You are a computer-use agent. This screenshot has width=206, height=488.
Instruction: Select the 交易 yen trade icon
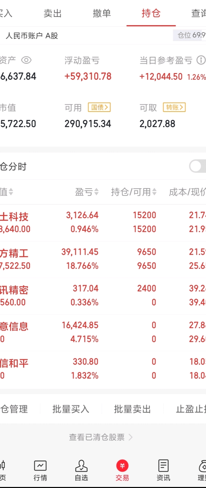tap(122, 466)
